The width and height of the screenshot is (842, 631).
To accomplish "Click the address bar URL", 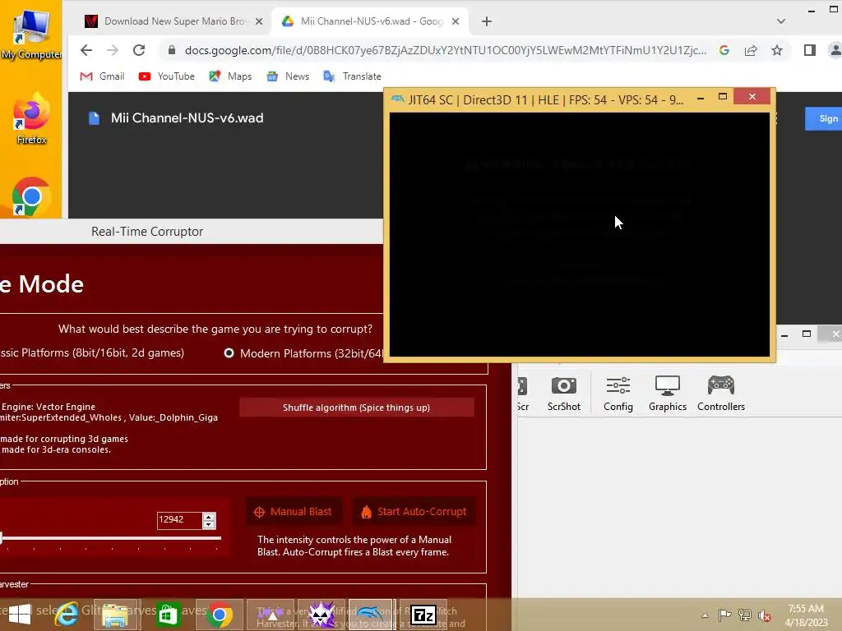I will pyautogui.click(x=445, y=50).
